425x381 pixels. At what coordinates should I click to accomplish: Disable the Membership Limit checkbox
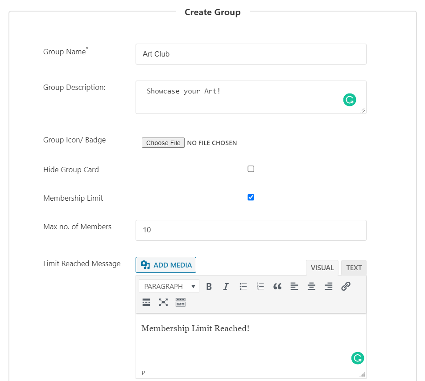[x=251, y=197]
